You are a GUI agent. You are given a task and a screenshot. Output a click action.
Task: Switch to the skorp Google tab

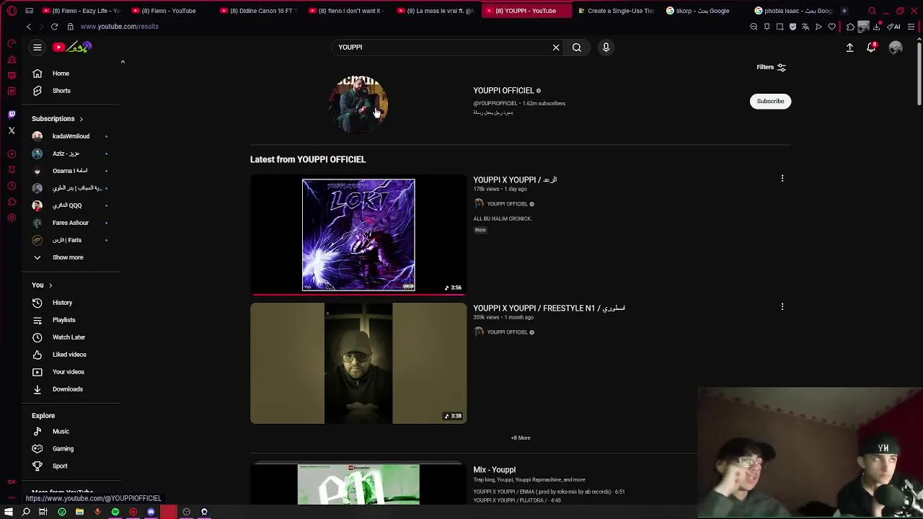pyautogui.click(x=705, y=11)
